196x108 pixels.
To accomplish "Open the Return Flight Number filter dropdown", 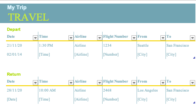I will [134, 83].
